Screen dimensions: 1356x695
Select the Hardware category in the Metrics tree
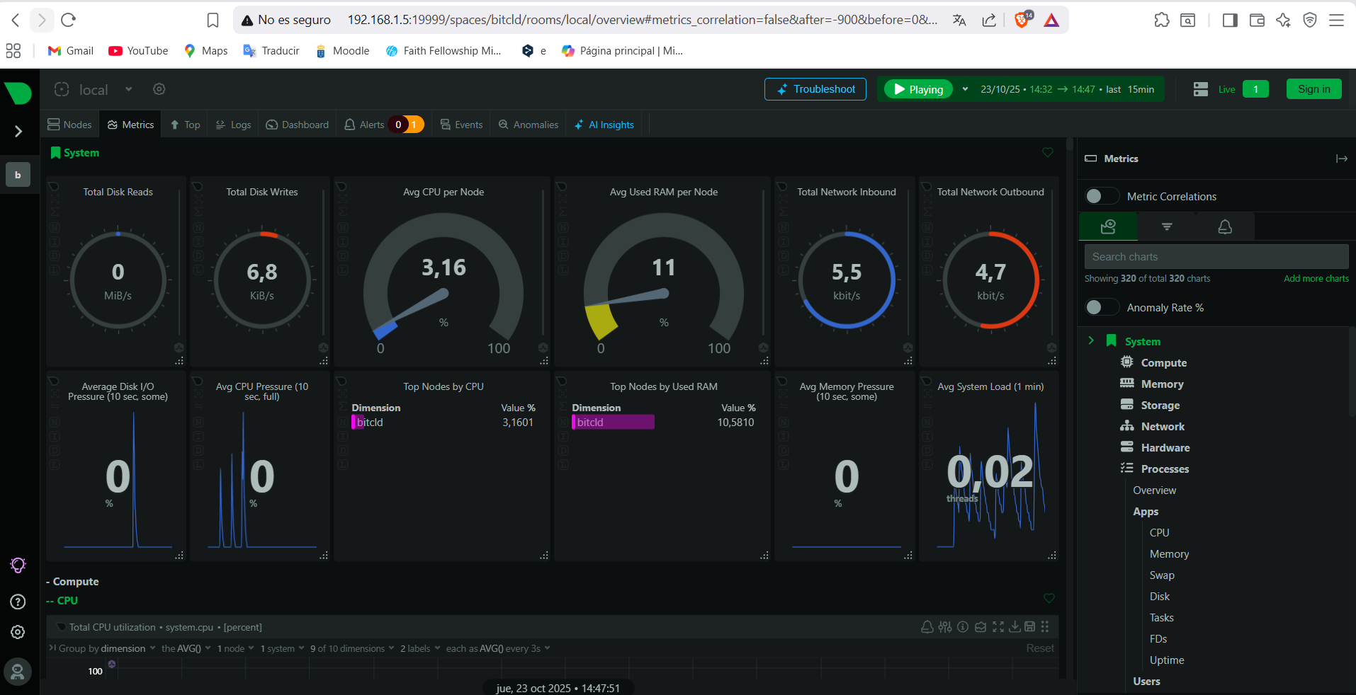[1165, 447]
